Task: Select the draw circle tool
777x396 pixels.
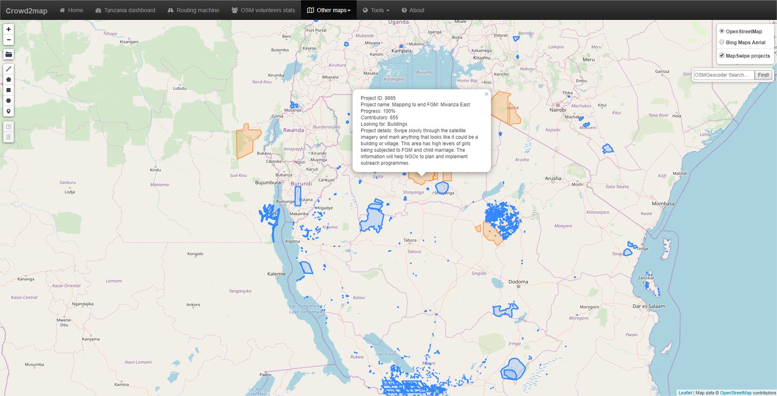Action: coord(9,101)
